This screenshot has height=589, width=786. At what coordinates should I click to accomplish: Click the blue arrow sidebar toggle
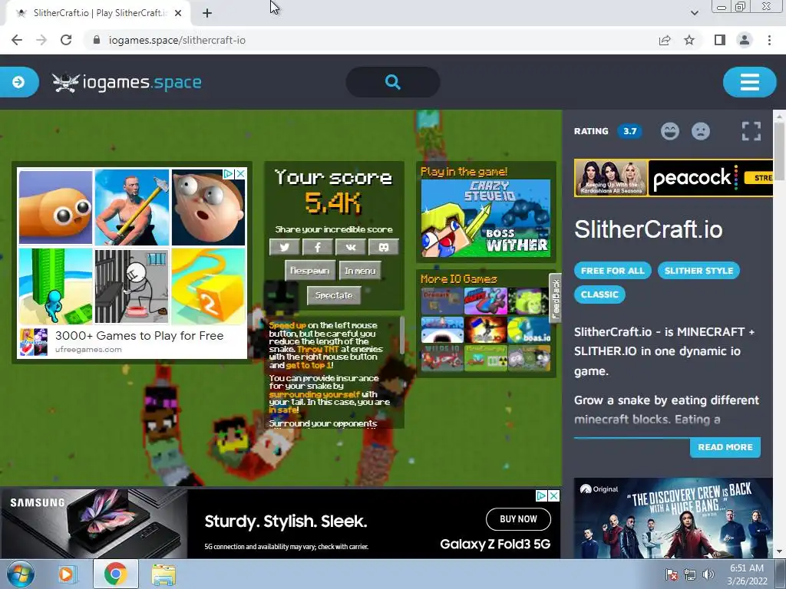point(18,82)
